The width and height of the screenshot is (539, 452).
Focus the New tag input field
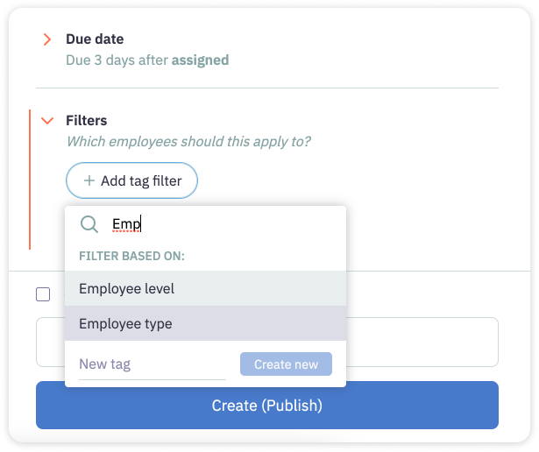(152, 364)
